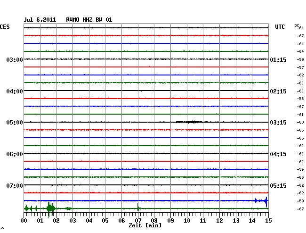Viewport: 306px width, 233px height.
Task: Select the DC offset value -56
Action: pyautogui.click(x=300, y=169)
